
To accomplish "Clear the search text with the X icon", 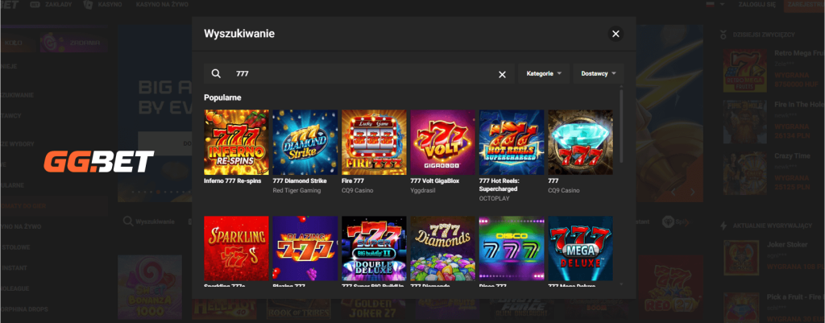I will click(x=502, y=74).
